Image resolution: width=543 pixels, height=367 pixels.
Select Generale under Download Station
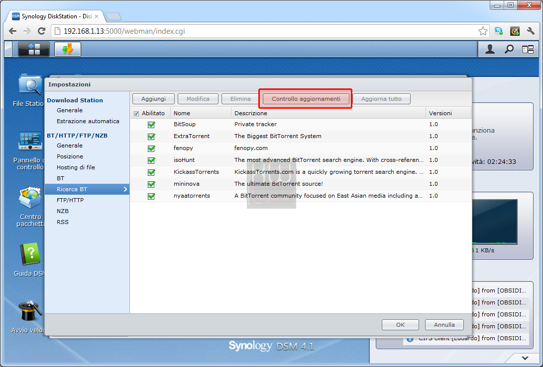coord(70,110)
